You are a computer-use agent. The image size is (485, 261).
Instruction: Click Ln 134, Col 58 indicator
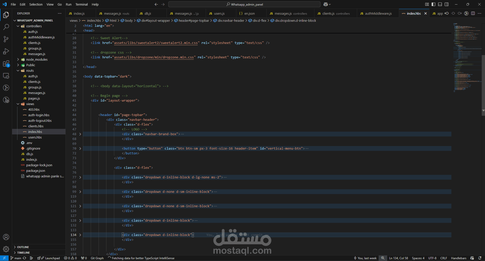point(398,258)
